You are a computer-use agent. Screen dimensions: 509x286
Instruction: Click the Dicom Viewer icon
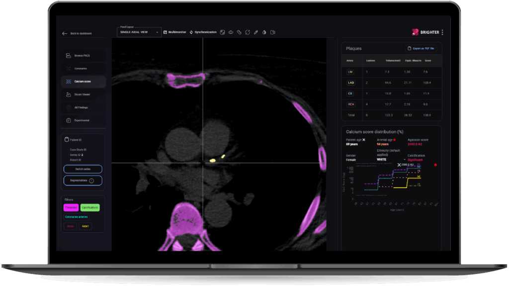tap(69, 95)
